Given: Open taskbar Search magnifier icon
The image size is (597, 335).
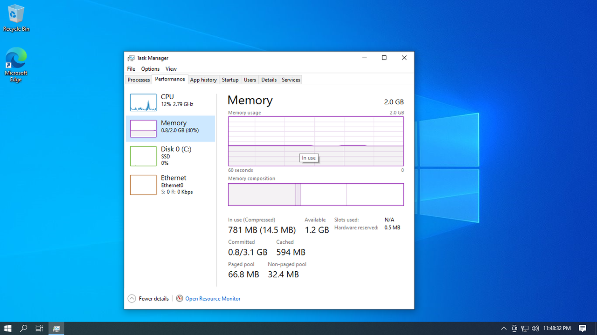Looking at the screenshot, I should click(24, 328).
